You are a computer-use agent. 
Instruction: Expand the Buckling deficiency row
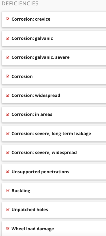pyautogui.click(x=54, y=191)
